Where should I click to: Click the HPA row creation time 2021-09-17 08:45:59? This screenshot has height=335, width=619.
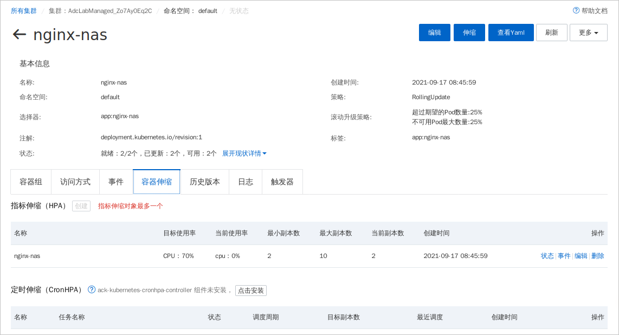click(455, 256)
